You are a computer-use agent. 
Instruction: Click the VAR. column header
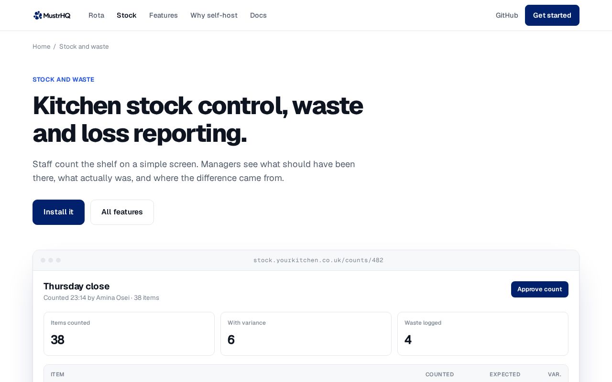coord(555,374)
